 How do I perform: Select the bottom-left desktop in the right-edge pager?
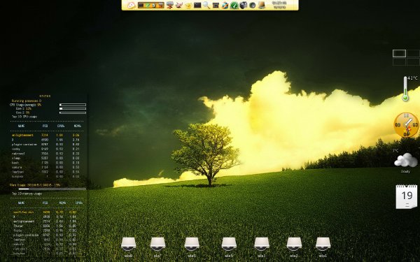(400, 61)
